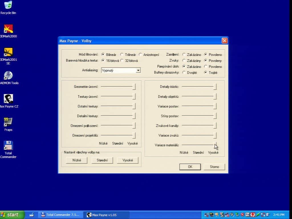Click the Detaily částic slider handle
This screenshot has height=219, width=292.
click(215, 87)
